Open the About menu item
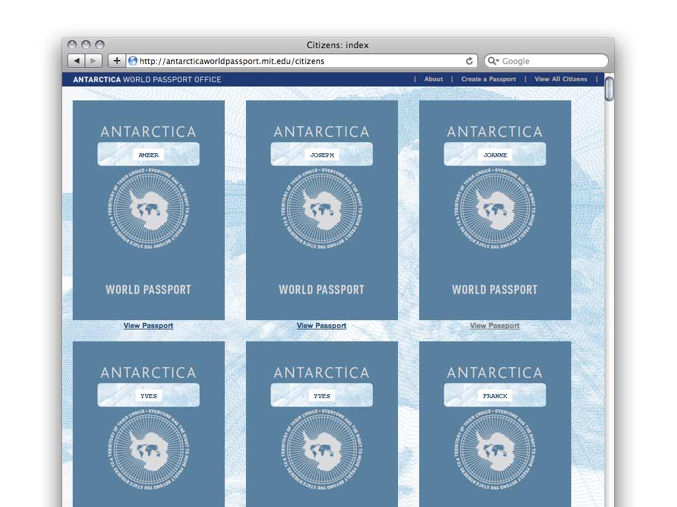677x507 pixels. coord(434,79)
